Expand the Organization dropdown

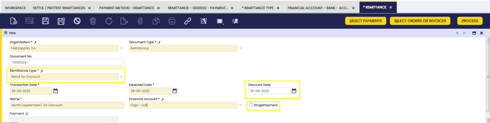tap(121, 48)
